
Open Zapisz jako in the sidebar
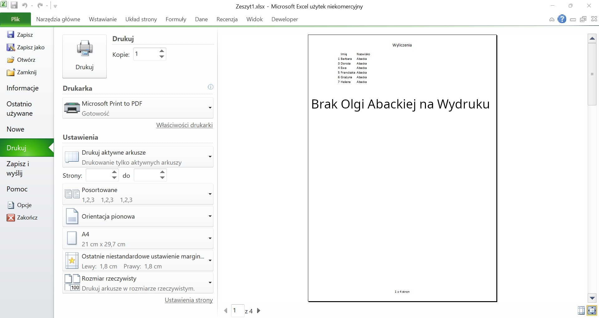point(26,47)
